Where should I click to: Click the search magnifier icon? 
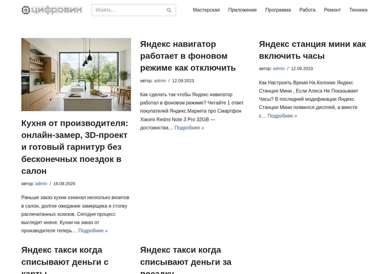pos(169,10)
